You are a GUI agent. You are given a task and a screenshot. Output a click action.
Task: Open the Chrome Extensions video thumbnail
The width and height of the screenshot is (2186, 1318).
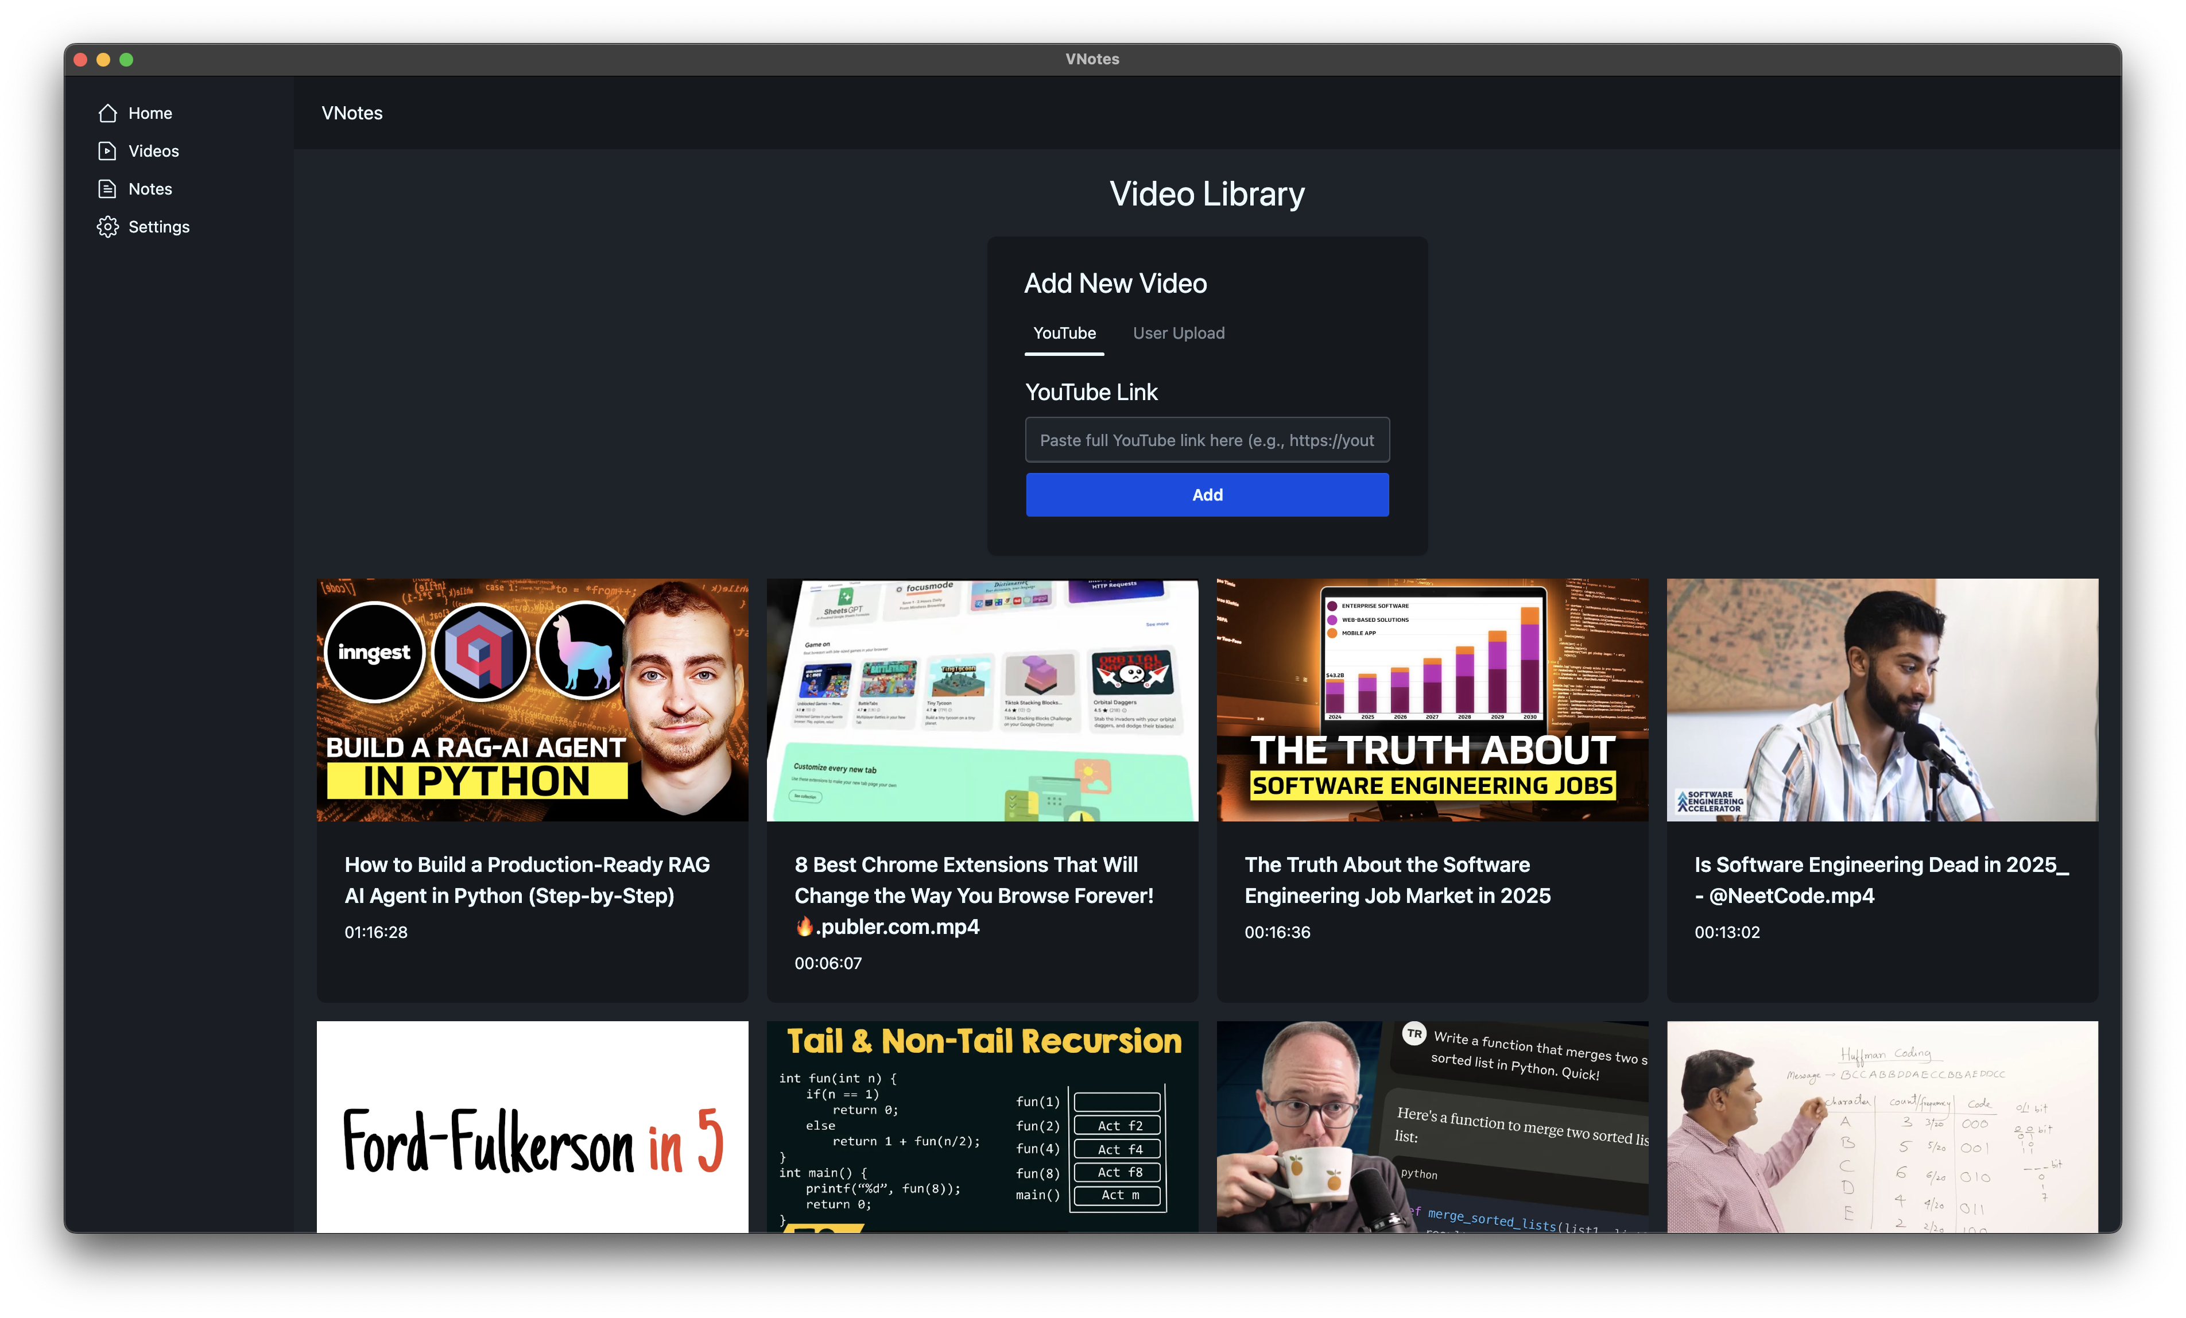coord(982,700)
